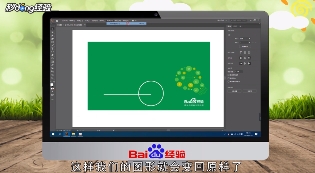Toggle snap to pixel icon
The image size is (315, 173).
pyautogui.click(x=245, y=63)
